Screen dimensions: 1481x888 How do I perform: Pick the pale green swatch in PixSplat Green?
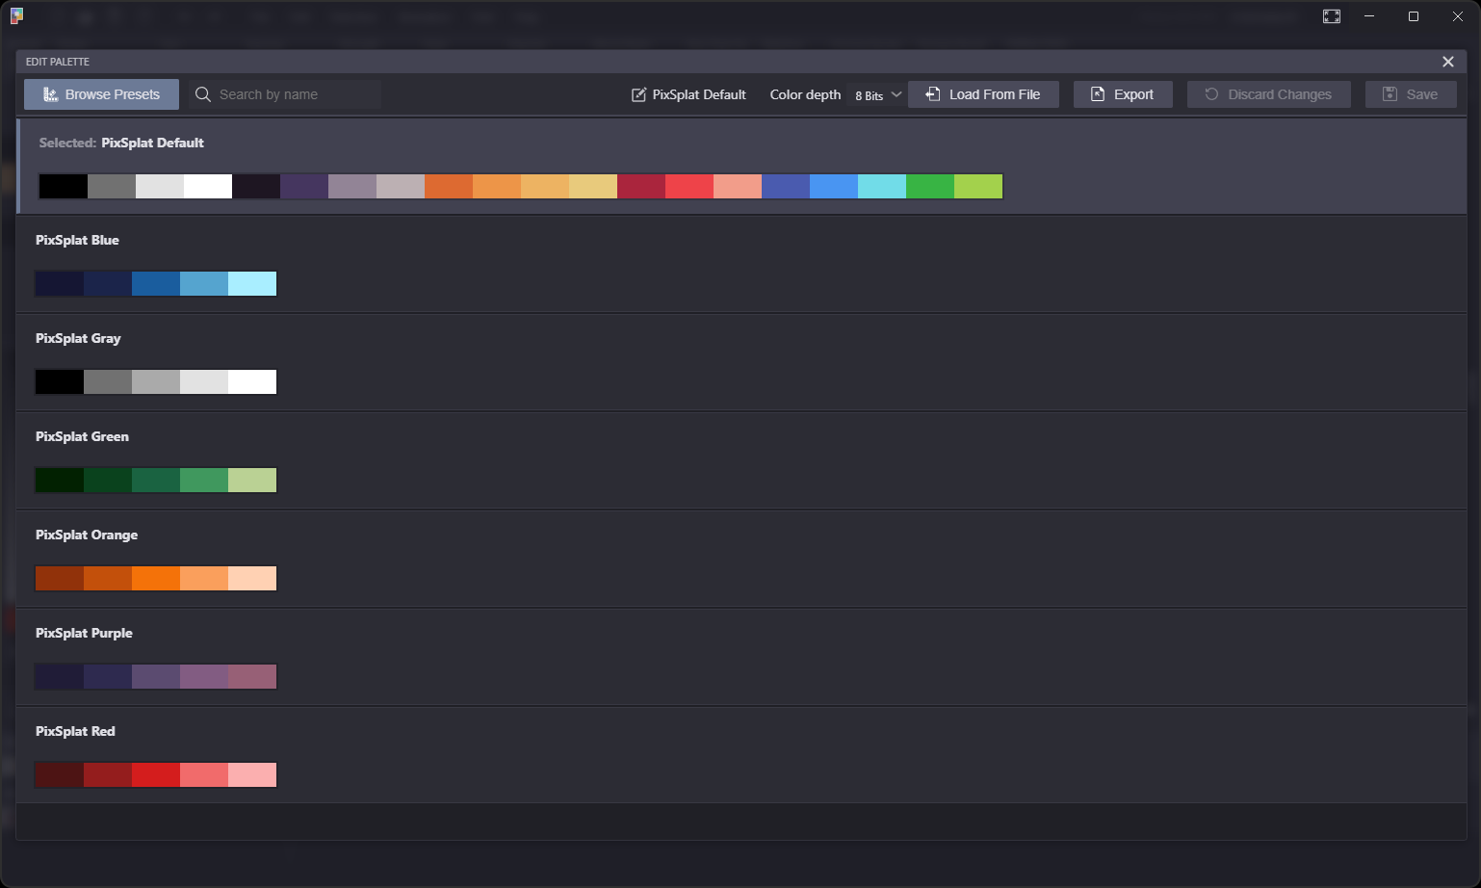(252, 480)
